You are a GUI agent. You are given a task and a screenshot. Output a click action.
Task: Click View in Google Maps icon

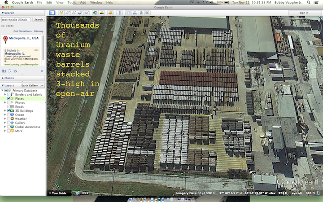(x=148, y=13)
